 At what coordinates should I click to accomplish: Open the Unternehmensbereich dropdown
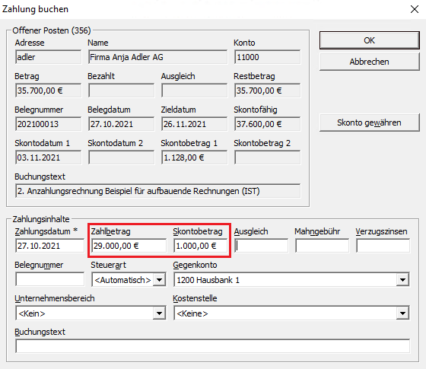(159, 313)
